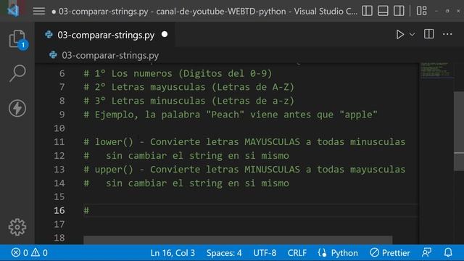
Task: Expand the run options dropdown arrow
Action: click(x=412, y=35)
